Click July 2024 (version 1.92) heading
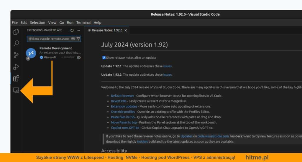 coord(134,45)
